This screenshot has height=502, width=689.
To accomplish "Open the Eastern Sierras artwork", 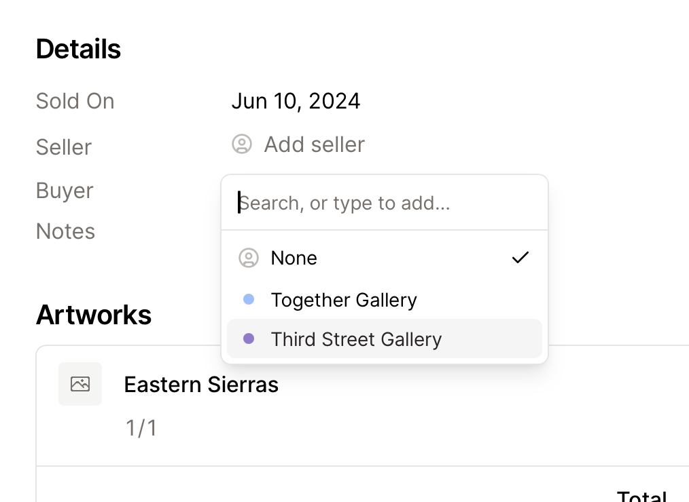I will pos(201,385).
